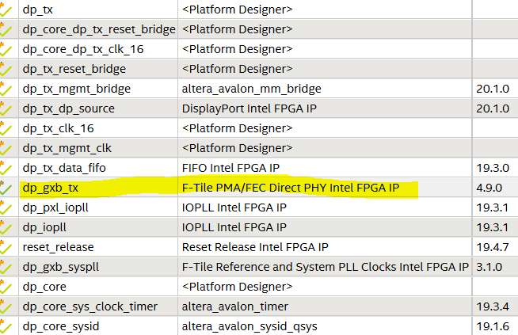
Task: Click the green check icon beside dp_gxb_tx
Action: [x=6, y=188]
